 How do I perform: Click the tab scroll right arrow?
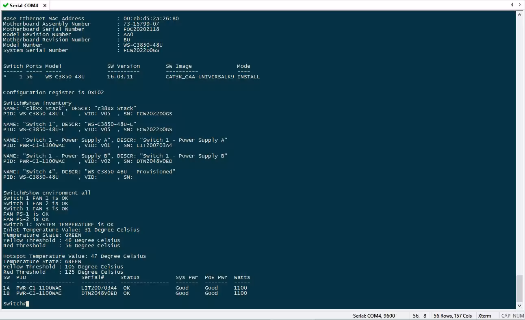520,5
